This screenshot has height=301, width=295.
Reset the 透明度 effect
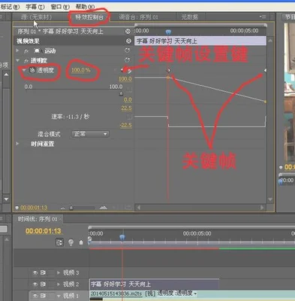(128, 60)
